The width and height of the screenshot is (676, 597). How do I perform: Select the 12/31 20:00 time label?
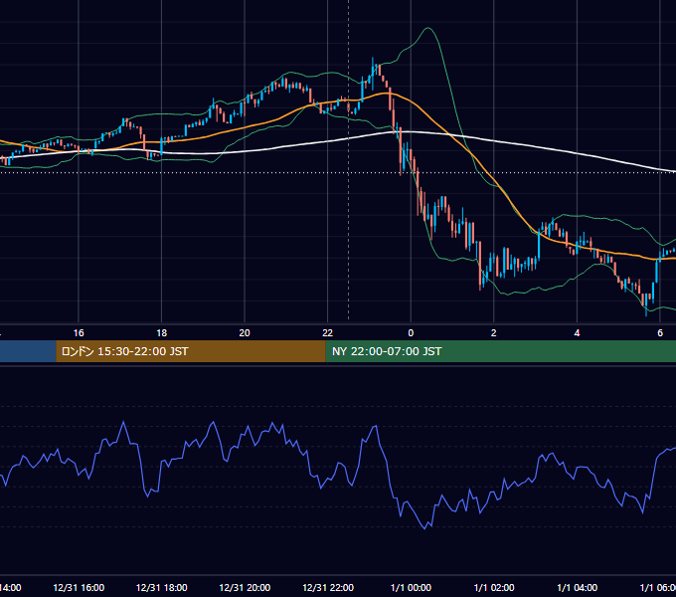[x=245, y=587]
